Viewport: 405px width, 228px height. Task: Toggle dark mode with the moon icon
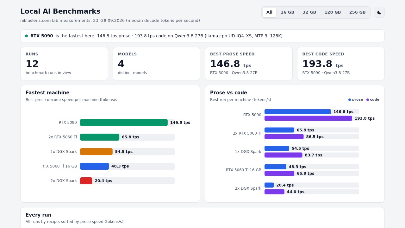(x=379, y=12)
